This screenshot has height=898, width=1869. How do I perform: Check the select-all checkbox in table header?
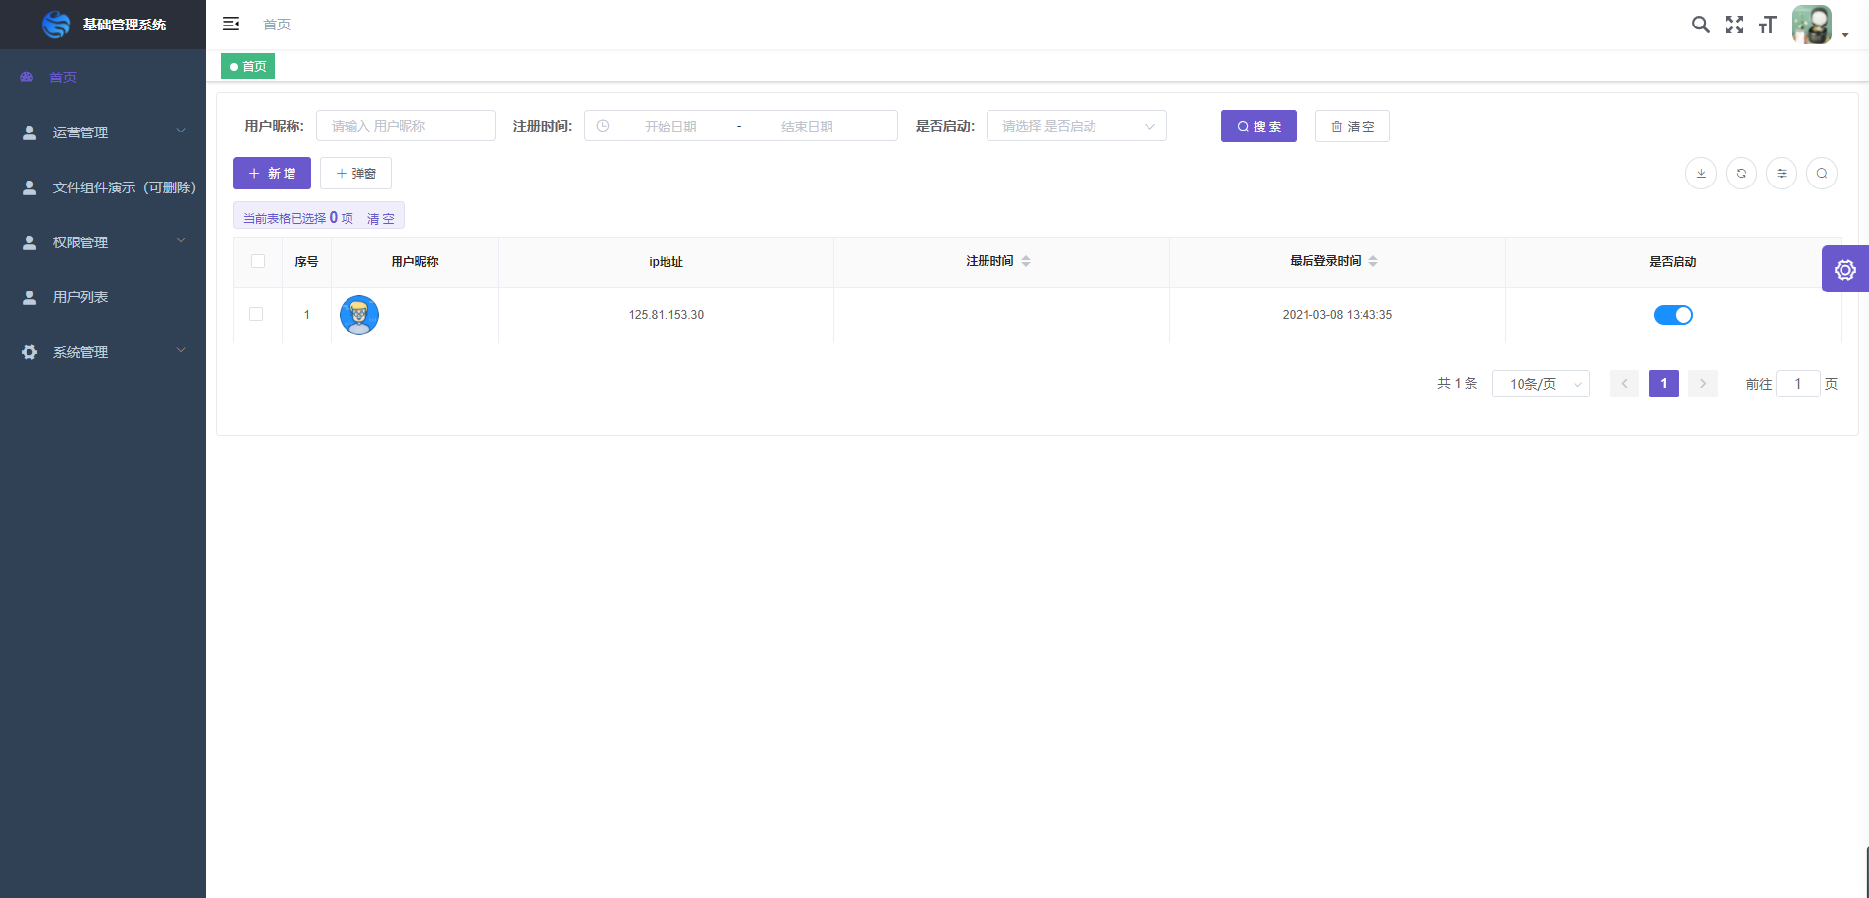click(x=257, y=261)
